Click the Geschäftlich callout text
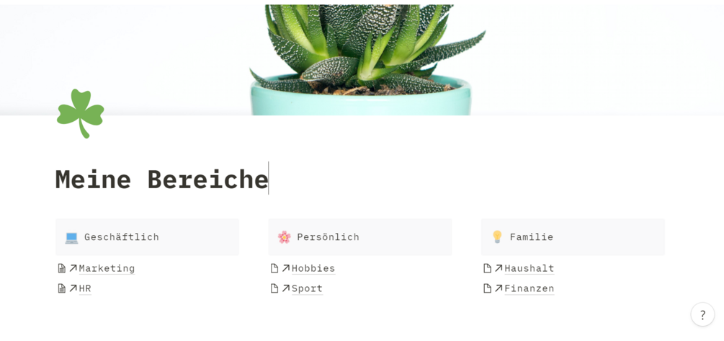 pyautogui.click(x=122, y=237)
